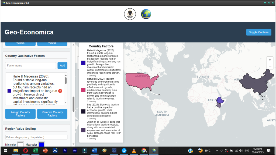This screenshot has height=155, width=276.
Task: Zoom out on the map
Action: 270,66
